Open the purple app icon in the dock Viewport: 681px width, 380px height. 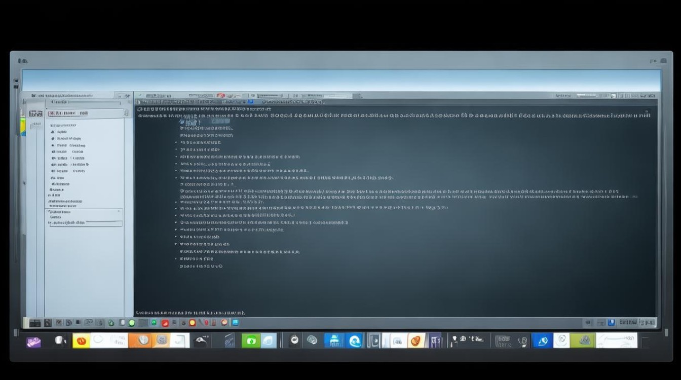(33, 341)
